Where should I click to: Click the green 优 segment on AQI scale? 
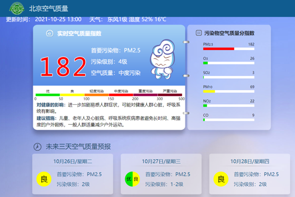[48, 93]
